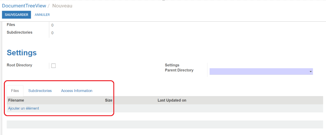The image size is (326, 135).
Task: Add a file via Ajouter un élément
Action: coord(23,108)
